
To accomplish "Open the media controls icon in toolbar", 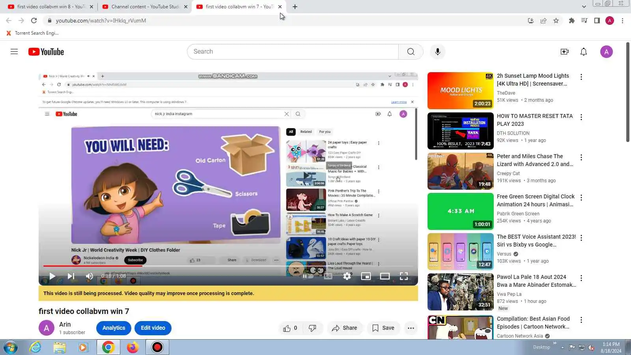I will click(x=584, y=21).
